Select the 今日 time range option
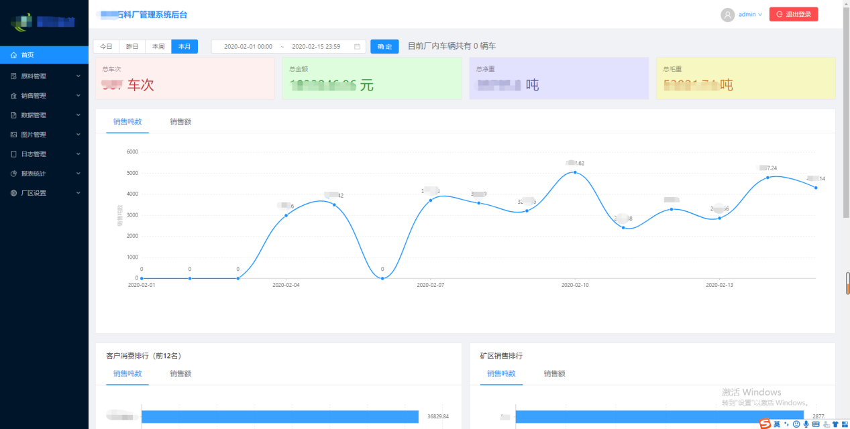This screenshot has height=429, width=850. tap(106, 46)
